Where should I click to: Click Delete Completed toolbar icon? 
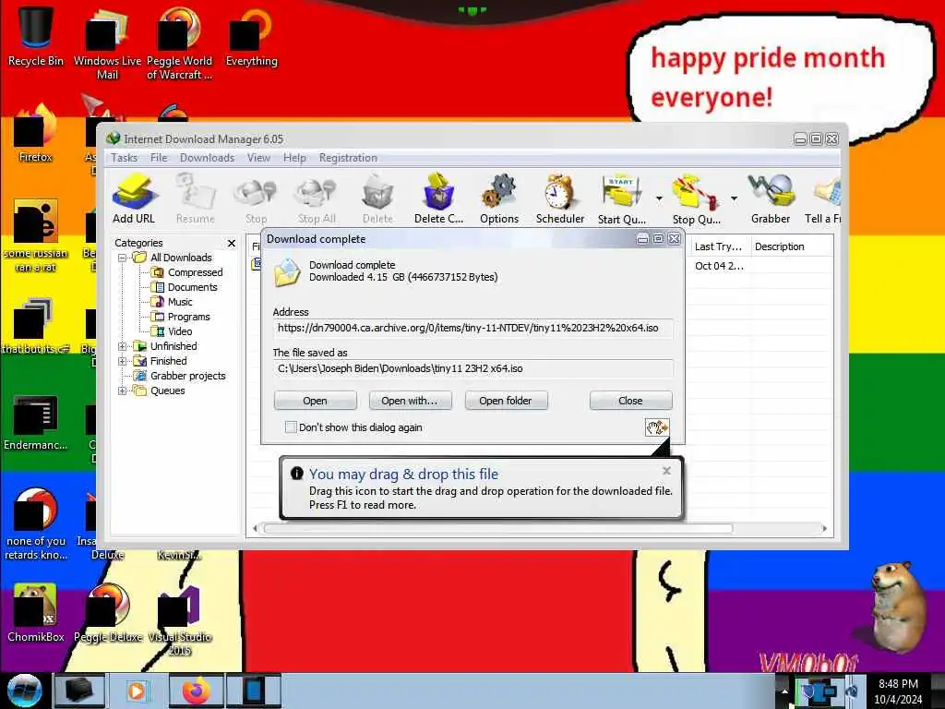438,199
